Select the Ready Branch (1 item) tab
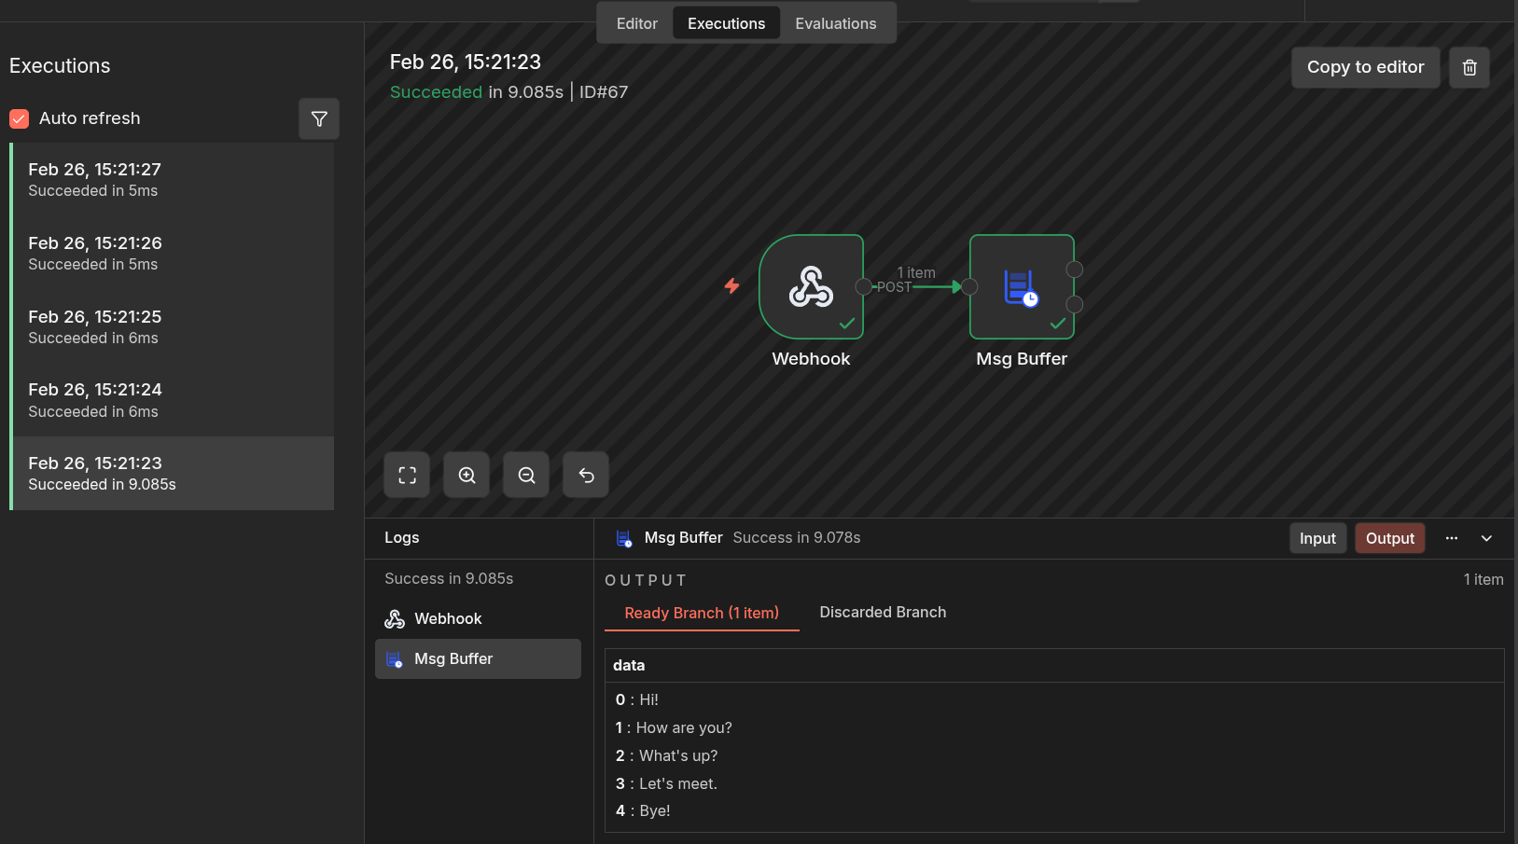Image resolution: width=1518 pixels, height=844 pixels. click(x=702, y=613)
